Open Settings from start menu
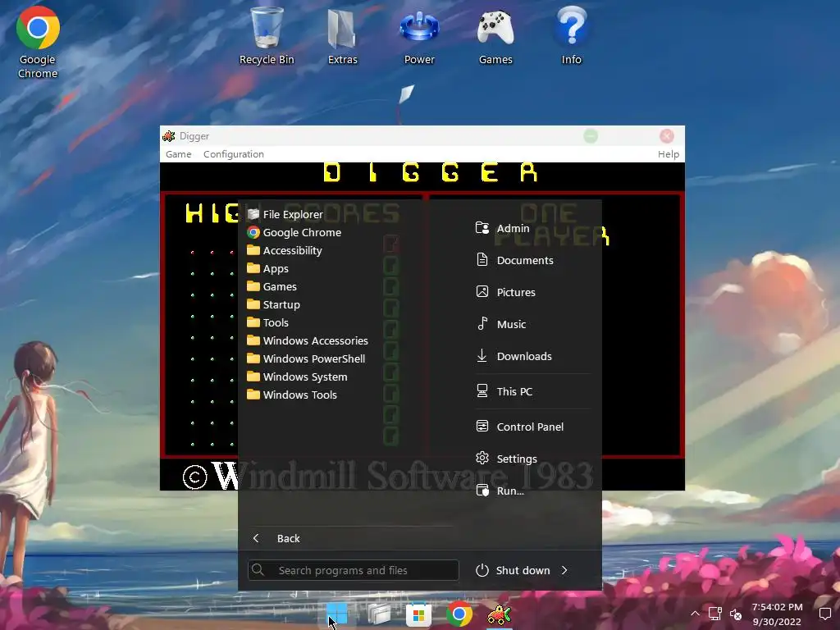 [x=506, y=459]
